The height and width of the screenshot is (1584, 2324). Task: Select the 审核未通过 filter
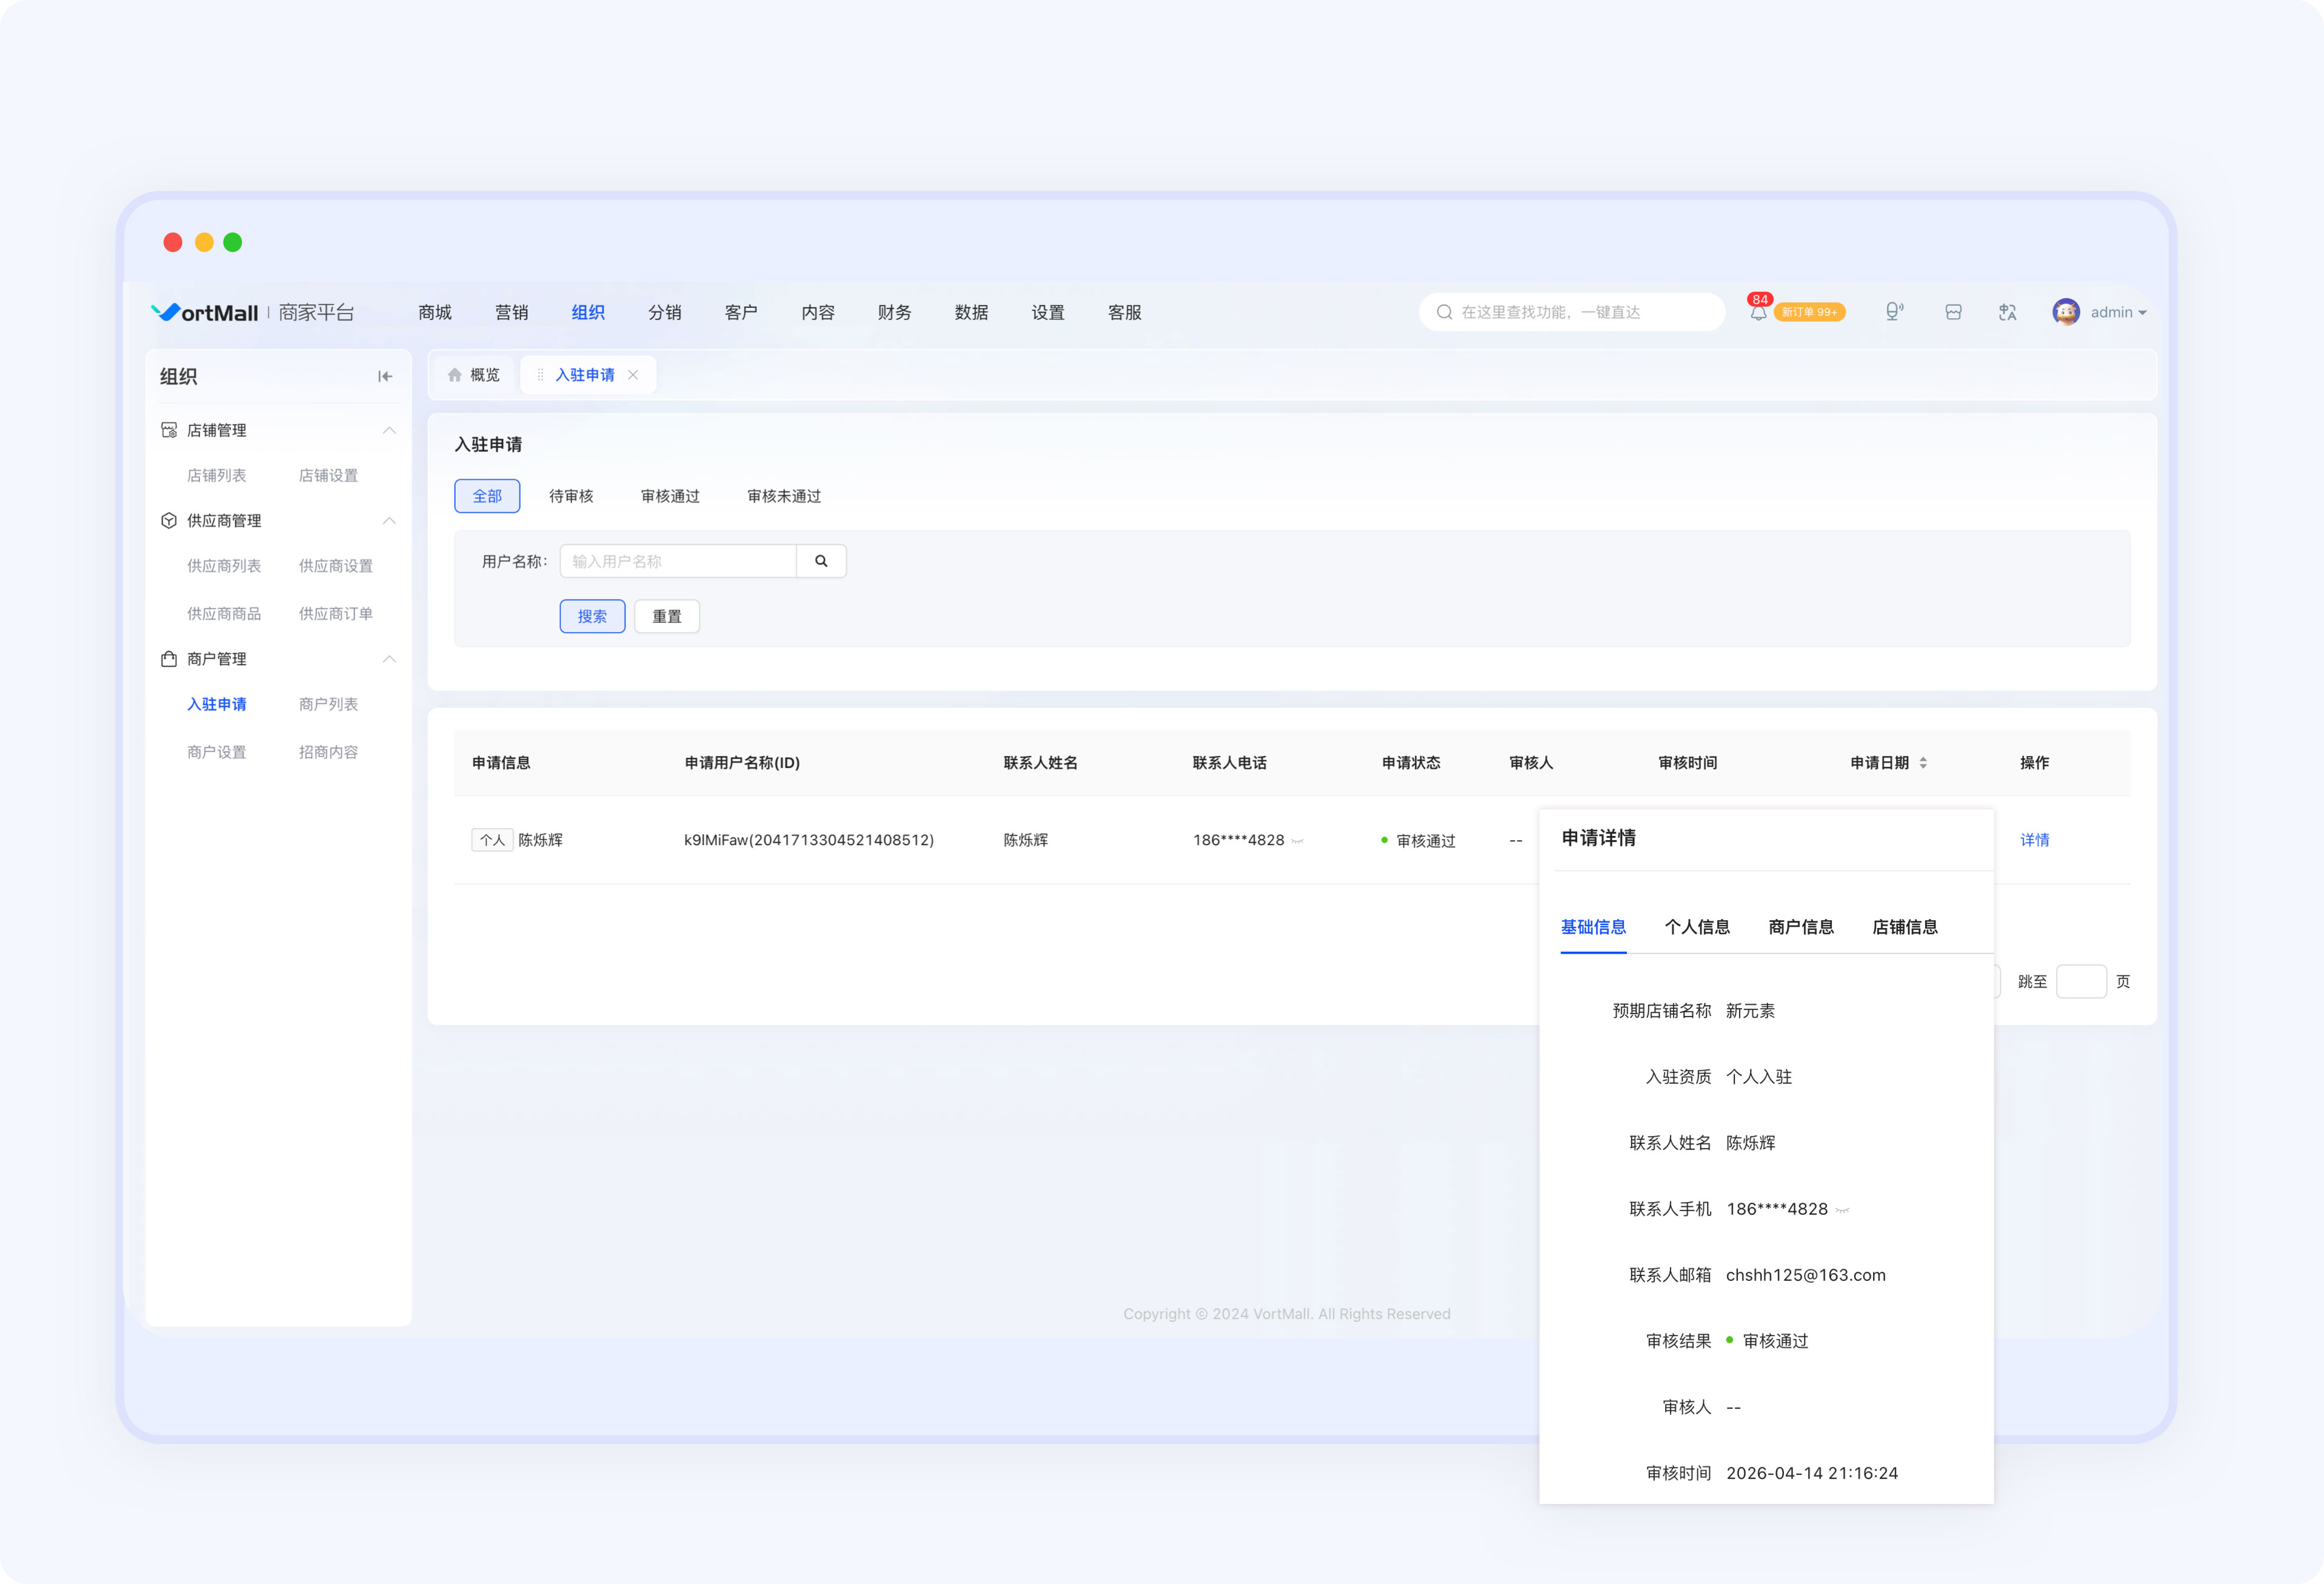pos(784,496)
